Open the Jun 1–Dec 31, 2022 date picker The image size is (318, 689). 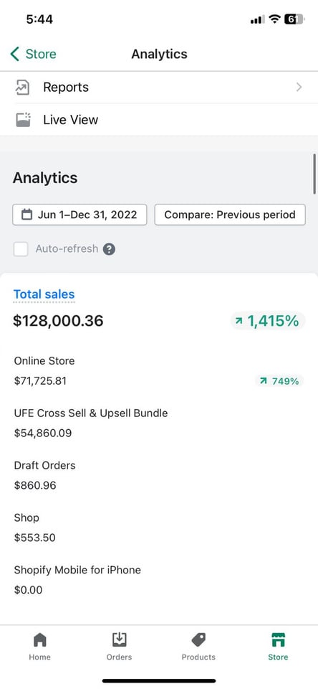(x=79, y=215)
